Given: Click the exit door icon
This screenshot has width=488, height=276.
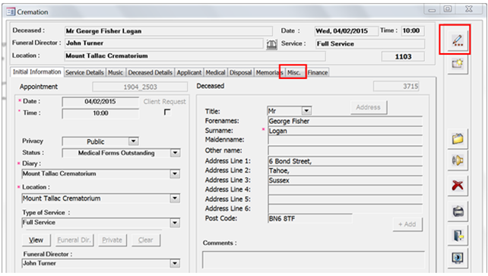Looking at the screenshot, I should (x=458, y=235).
